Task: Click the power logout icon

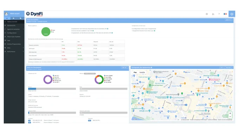Action: pos(232,14)
